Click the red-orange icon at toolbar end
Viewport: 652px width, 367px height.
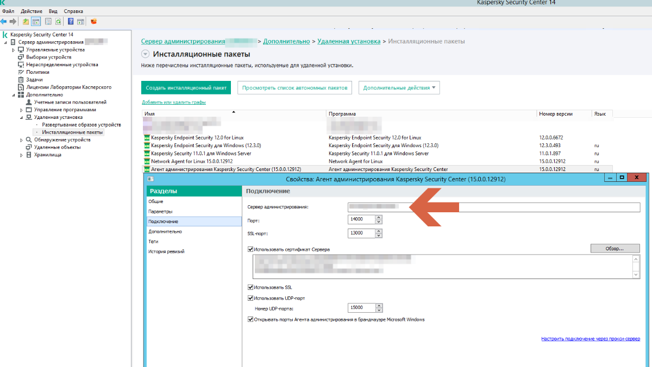click(x=93, y=22)
